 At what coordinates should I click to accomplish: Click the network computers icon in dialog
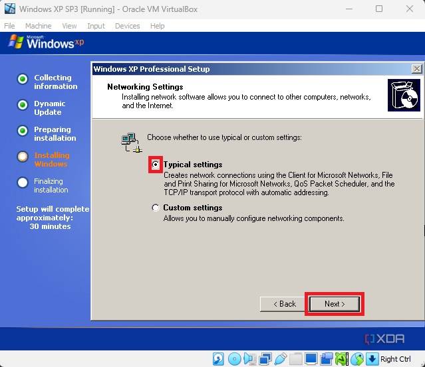(132, 143)
